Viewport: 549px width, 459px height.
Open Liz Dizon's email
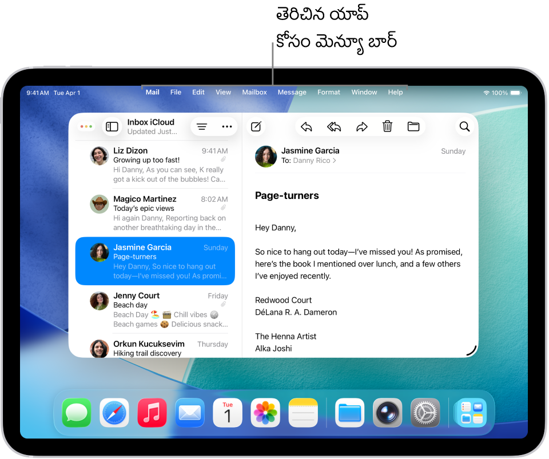point(155,165)
